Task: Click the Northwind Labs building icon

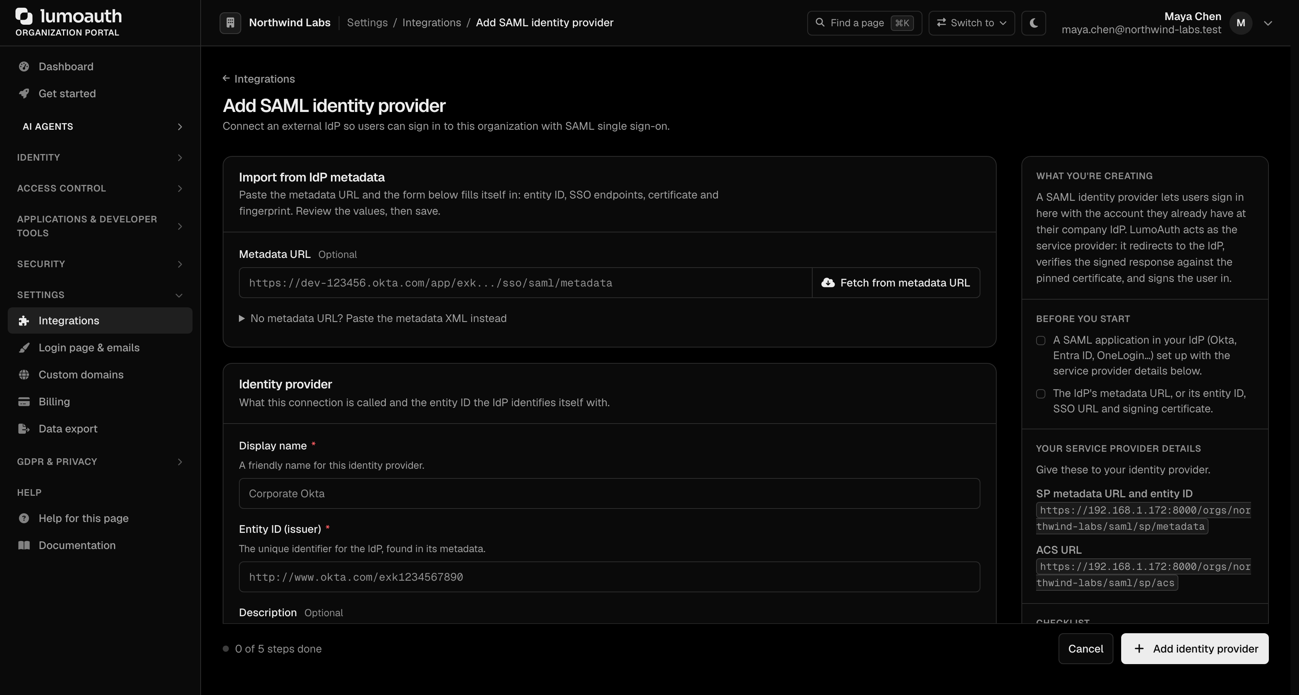Action: point(230,23)
